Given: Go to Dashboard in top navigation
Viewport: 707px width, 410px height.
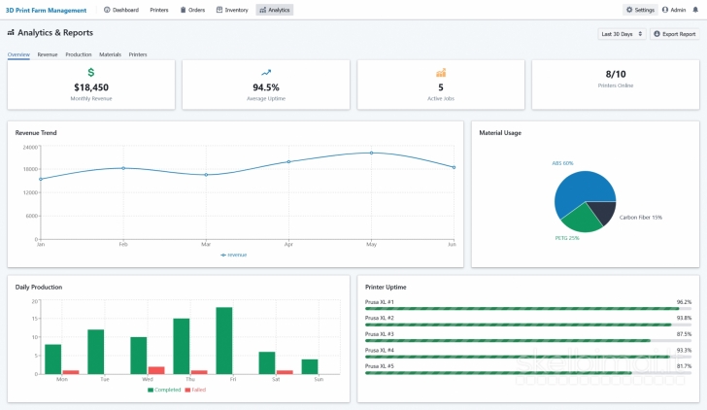Looking at the screenshot, I should [120, 10].
